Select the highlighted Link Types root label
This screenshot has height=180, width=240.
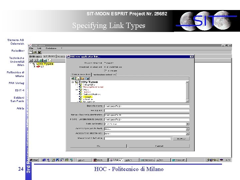pyautogui.click(x=45, y=64)
